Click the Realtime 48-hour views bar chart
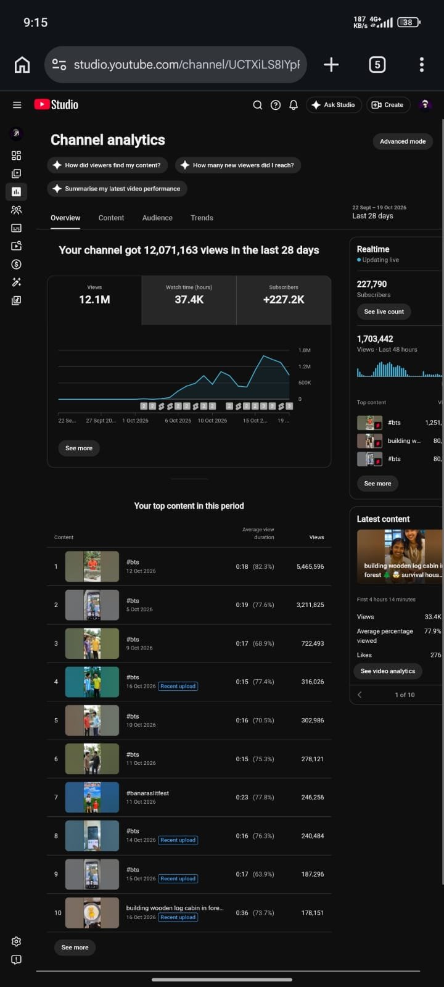Image resolution: width=444 pixels, height=987 pixels. 400,369
